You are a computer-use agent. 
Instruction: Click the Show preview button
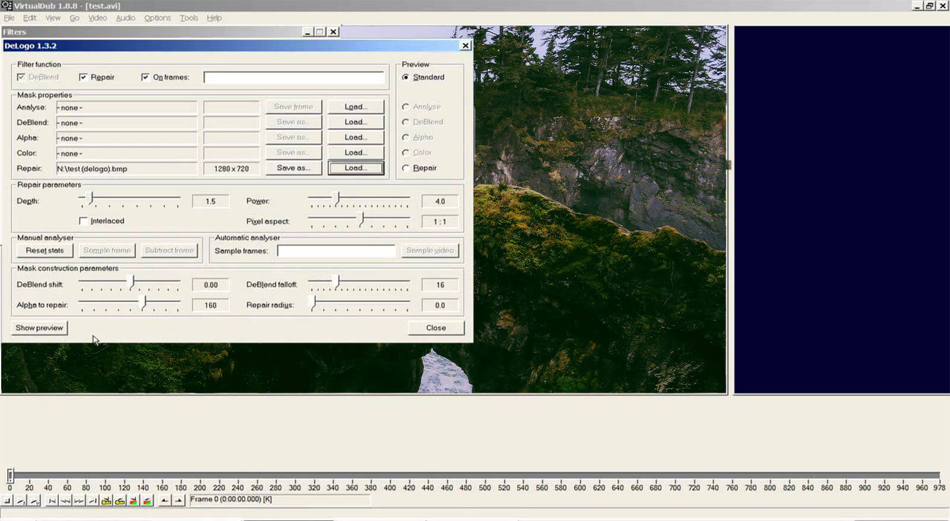click(x=39, y=328)
